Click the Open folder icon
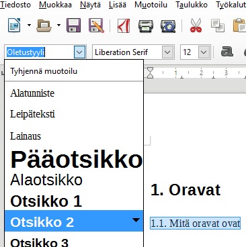The height and width of the screenshot is (247, 246). (44, 26)
